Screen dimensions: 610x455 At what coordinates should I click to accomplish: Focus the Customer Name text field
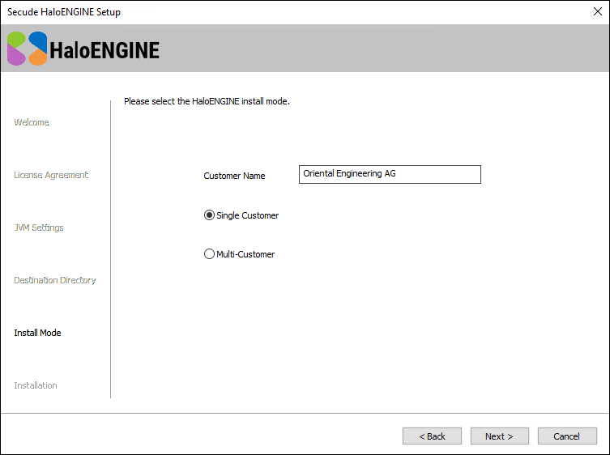pos(389,174)
